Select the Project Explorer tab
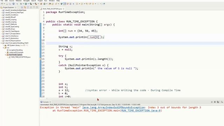Image resolution: width=224 pixels, height=126 pixels. click(8, 7)
